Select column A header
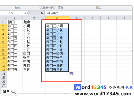Screen dimensions: 134x98 (x=15, y=18)
